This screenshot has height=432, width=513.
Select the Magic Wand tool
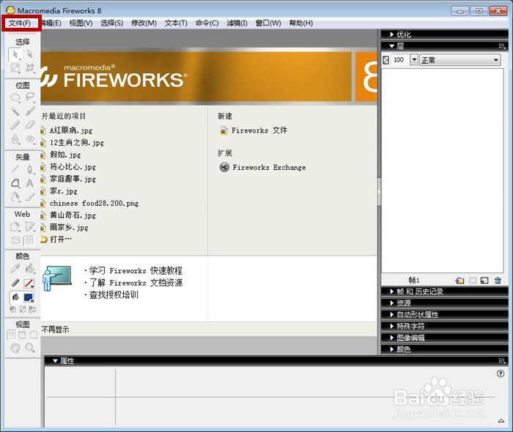(15, 111)
